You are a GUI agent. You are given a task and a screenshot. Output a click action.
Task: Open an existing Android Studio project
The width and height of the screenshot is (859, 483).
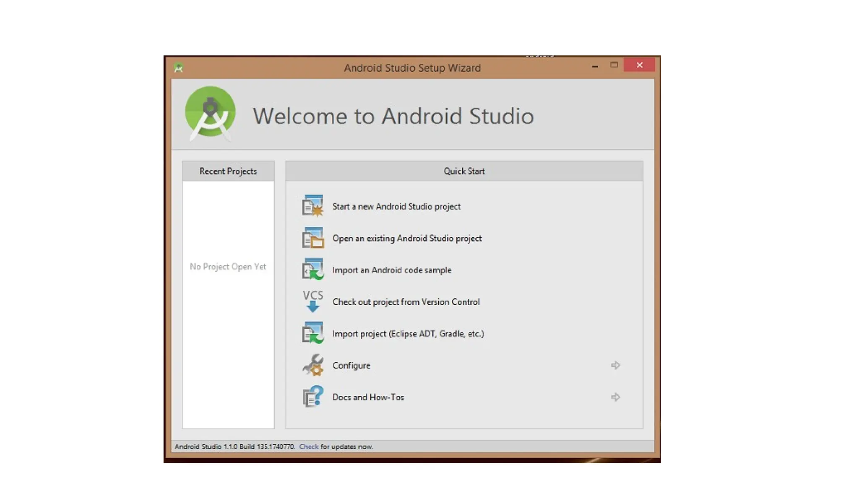407,238
